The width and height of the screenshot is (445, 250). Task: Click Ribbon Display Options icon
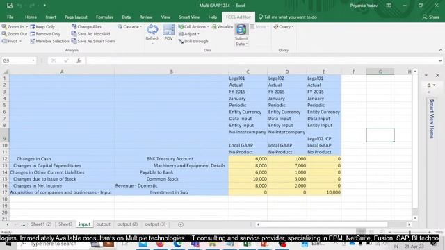coord(389,6)
